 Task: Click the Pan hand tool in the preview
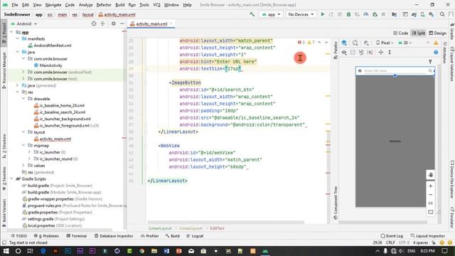point(431,175)
